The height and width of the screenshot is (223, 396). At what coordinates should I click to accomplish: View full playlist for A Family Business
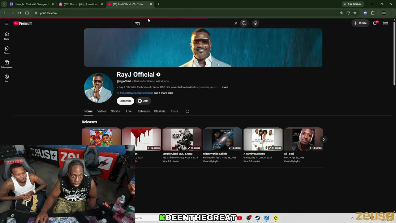point(252,161)
